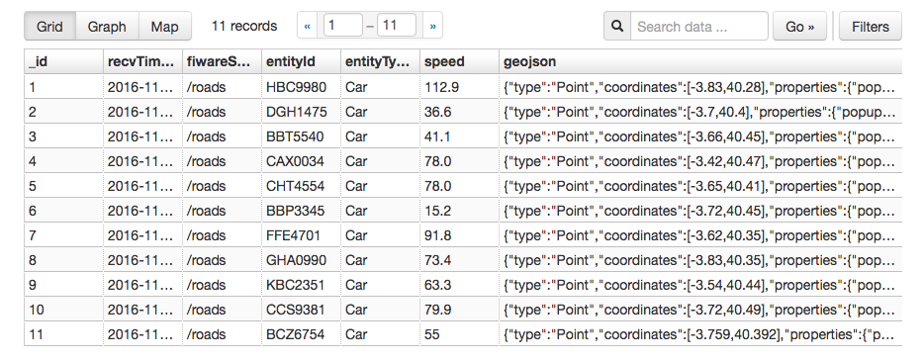Focus the start record input showing 1
923x361 pixels.
click(x=343, y=26)
